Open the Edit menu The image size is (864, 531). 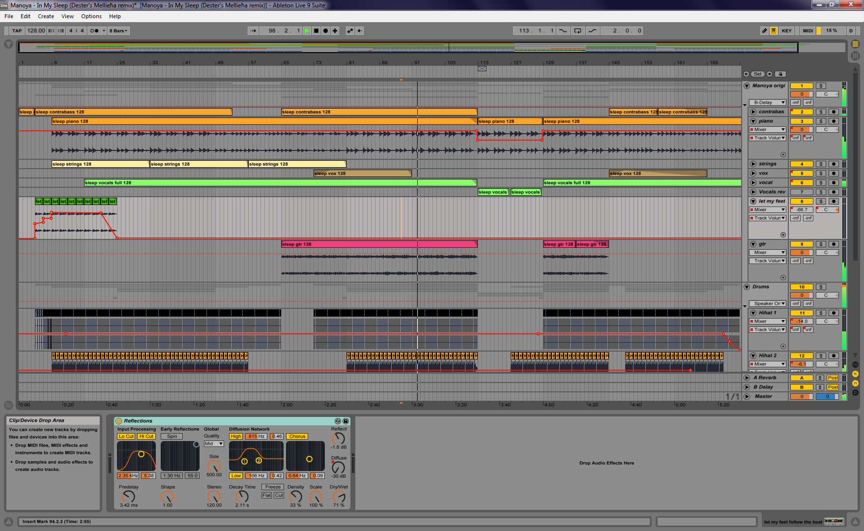click(x=26, y=16)
